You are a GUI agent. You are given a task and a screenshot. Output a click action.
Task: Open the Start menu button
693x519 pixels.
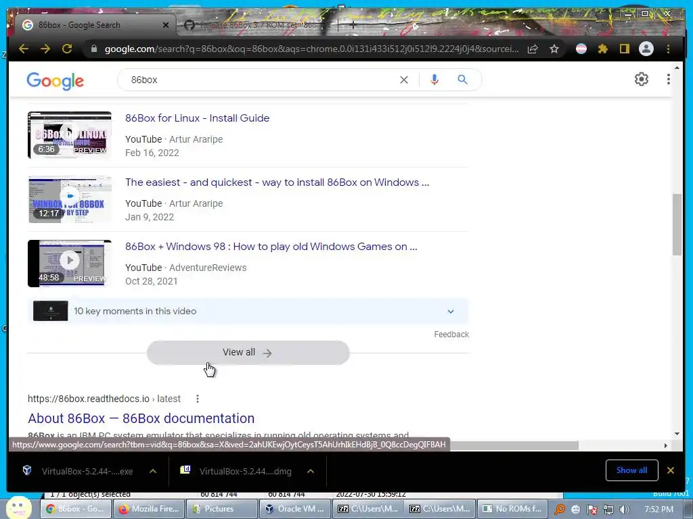pos(18,508)
